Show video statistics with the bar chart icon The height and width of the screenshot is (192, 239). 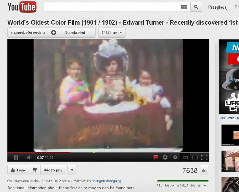click(x=204, y=170)
